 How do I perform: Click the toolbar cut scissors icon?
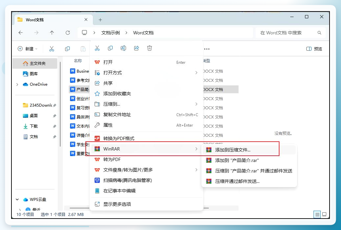(x=51, y=49)
